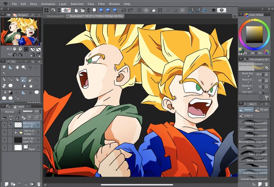This screenshot has height=187, width=274.
Task: Click the wrench icon in Tool property
Action: pyautogui.click(x=267, y=97)
